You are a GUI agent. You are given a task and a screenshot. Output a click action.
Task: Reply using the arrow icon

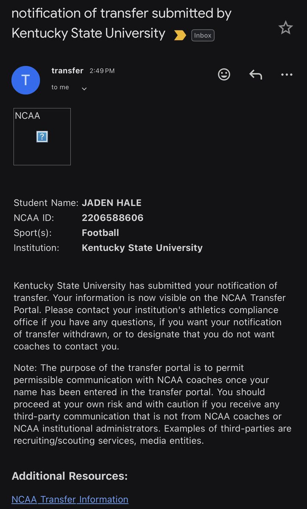tap(255, 75)
